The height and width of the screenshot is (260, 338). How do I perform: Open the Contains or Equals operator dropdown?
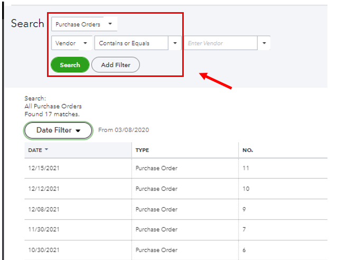[137, 43]
